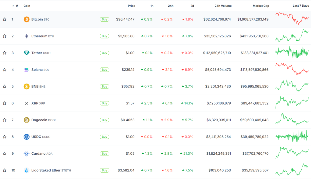
Task: Sort the table by Market Cap header
Action: click(x=261, y=6)
